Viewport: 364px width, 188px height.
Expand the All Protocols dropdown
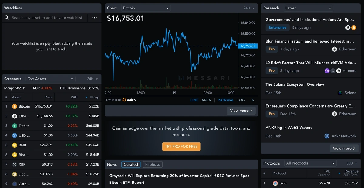(310, 163)
